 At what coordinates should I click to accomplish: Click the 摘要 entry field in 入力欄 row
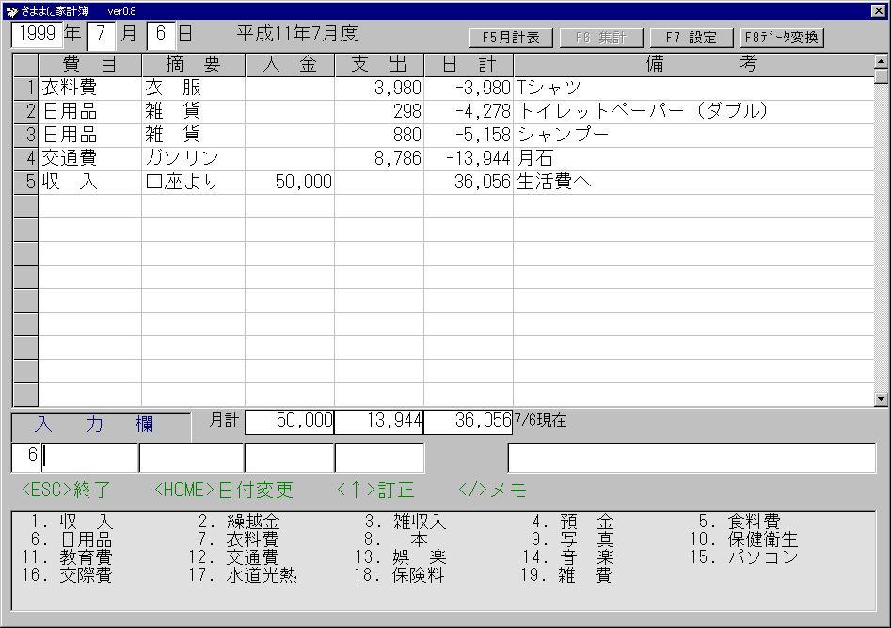(x=192, y=458)
